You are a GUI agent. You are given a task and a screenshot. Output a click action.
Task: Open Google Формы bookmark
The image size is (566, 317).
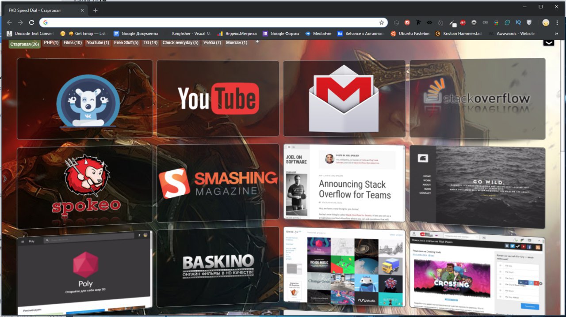(x=281, y=34)
